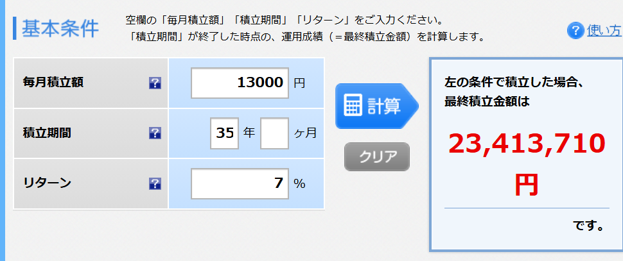Click the 毎月積立額 row label
The width and height of the screenshot is (623, 261).
53,83
